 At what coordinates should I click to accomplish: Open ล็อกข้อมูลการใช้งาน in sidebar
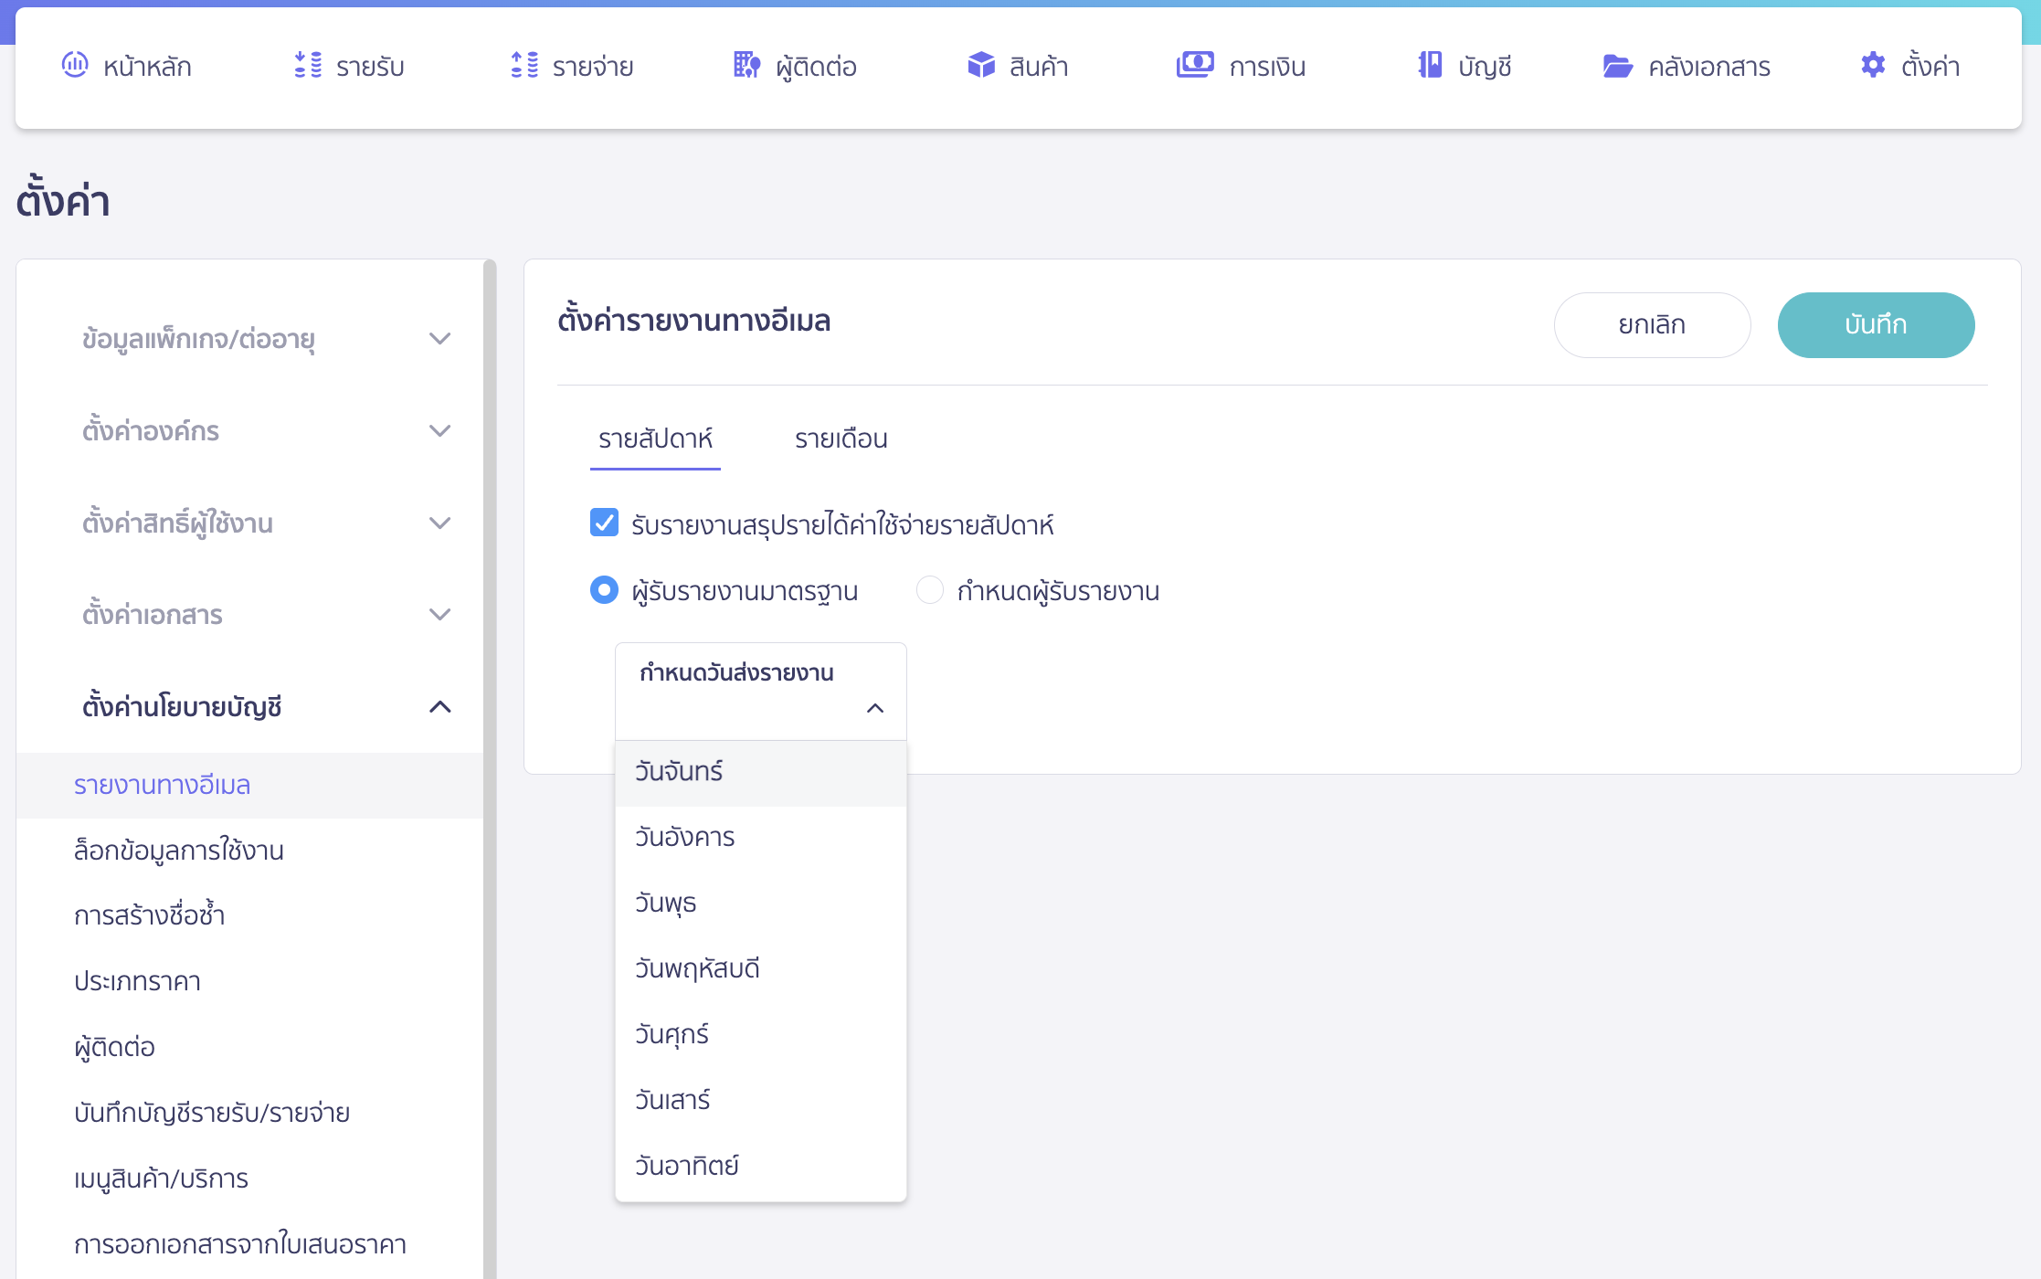[179, 851]
